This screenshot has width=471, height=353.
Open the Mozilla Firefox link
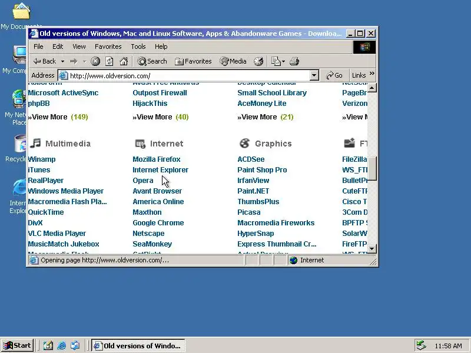[x=157, y=159]
